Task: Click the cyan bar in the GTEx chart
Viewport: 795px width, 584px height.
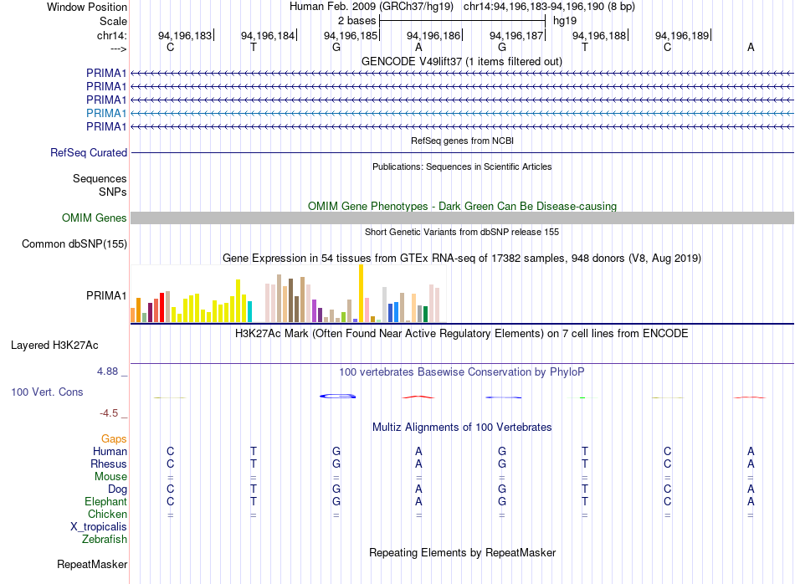Action: 249,312
